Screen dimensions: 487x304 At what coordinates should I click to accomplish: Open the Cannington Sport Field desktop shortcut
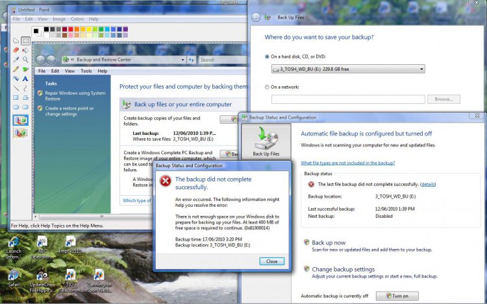99,281
